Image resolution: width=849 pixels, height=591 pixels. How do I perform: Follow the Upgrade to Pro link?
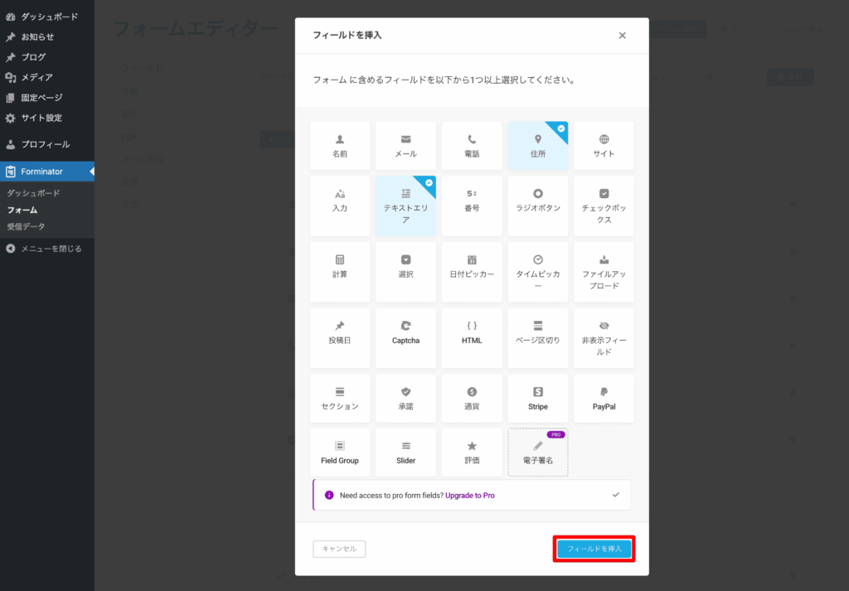pos(469,495)
